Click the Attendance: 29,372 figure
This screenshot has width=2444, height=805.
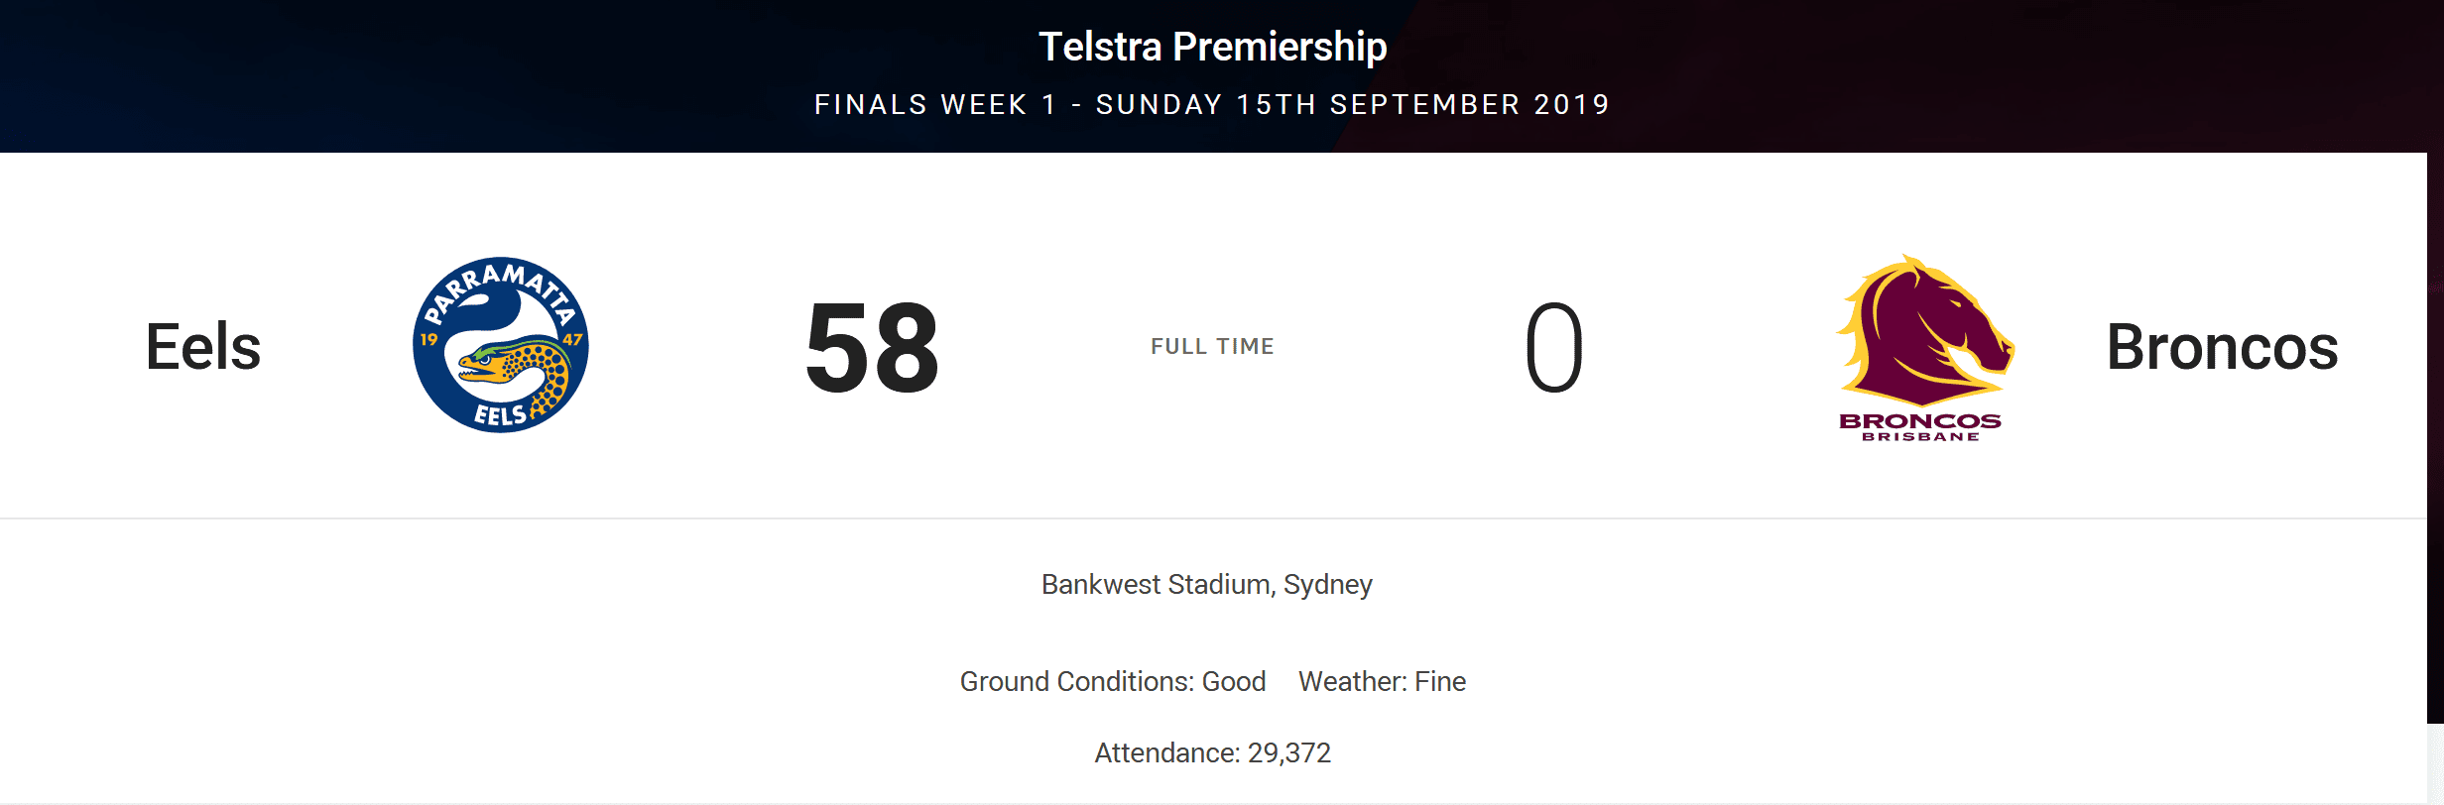click(x=1212, y=753)
